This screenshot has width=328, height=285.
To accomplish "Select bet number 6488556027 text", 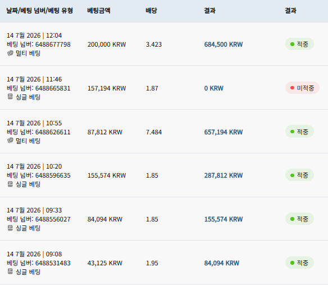I will pyautogui.click(x=53, y=219).
